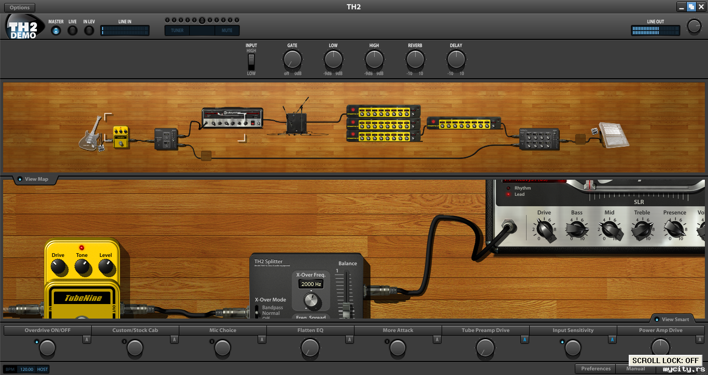This screenshot has width=708, height=375.
Task: Collapse the View Smart controls panel
Action: [x=672, y=320]
